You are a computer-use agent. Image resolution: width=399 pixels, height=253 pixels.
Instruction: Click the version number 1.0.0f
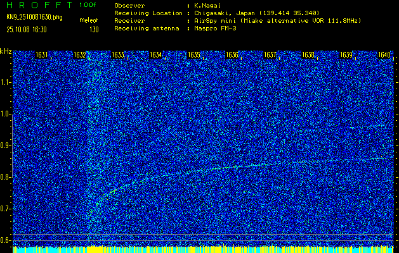[x=88, y=5]
